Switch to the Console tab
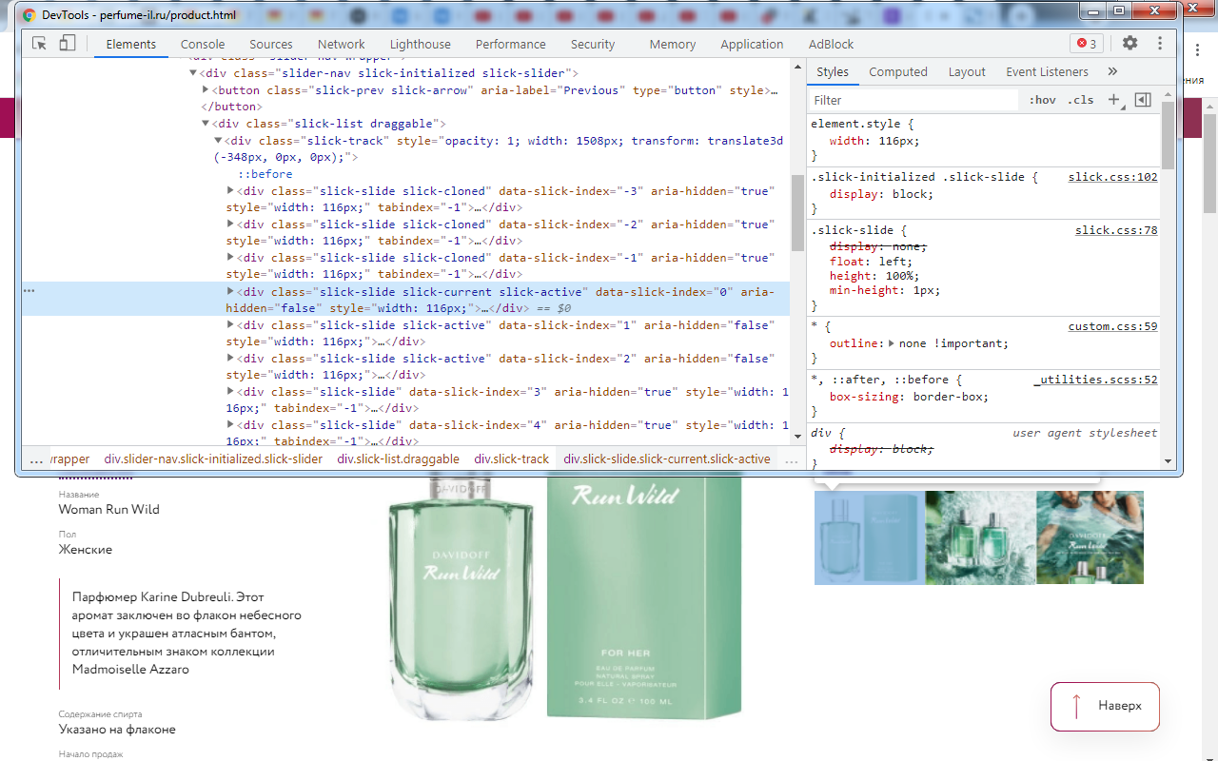This screenshot has width=1218, height=761. tap(203, 44)
